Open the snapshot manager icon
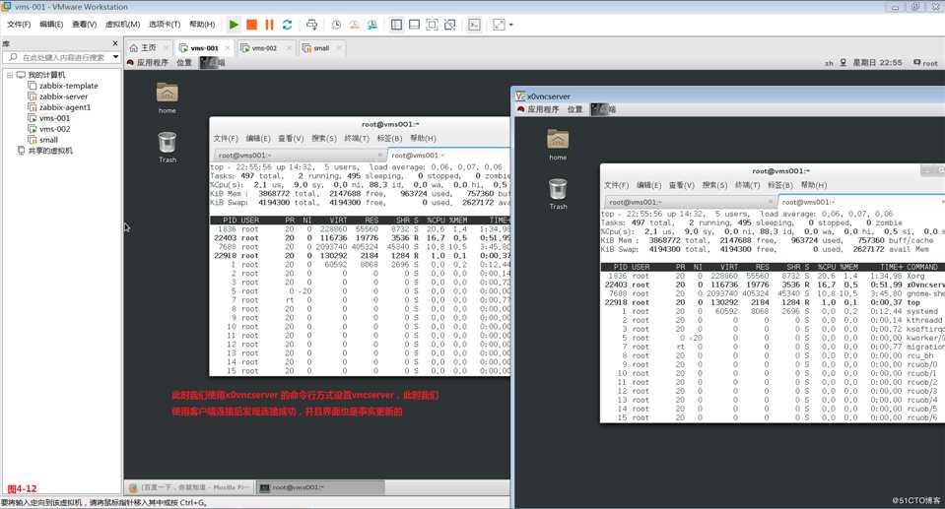 pyautogui.click(x=372, y=25)
